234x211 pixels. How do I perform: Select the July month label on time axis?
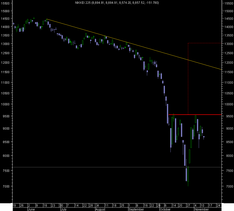(64, 209)
